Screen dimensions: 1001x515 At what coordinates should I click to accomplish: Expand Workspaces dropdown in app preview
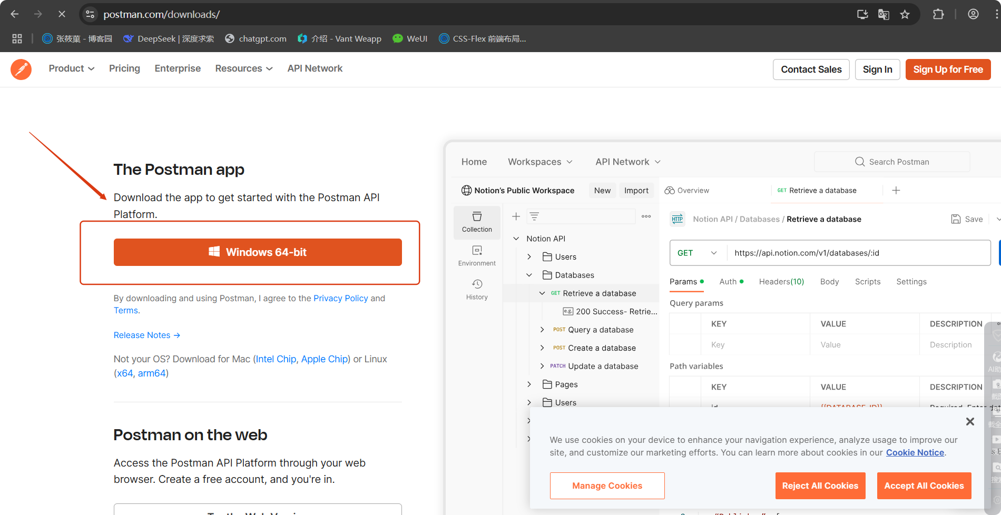(x=540, y=162)
